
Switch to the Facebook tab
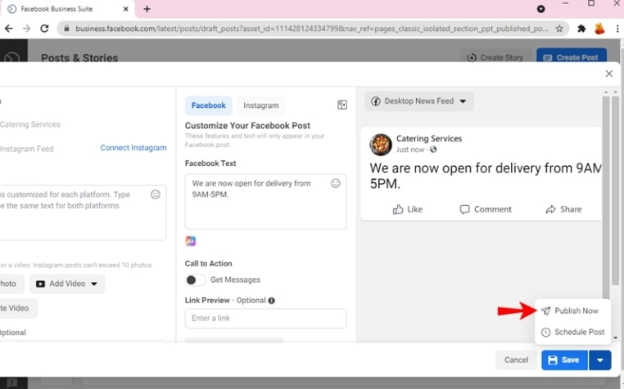[x=209, y=105]
